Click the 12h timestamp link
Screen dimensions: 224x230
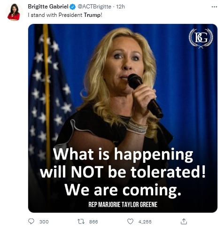point(121,7)
